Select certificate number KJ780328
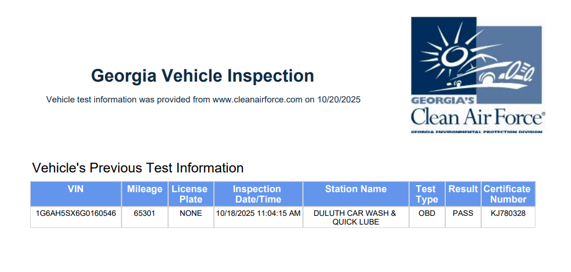The width and height of the screenshot is (571, 272). click(x=507, y=213)
